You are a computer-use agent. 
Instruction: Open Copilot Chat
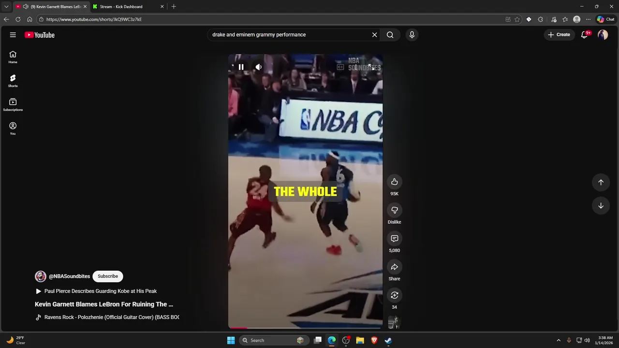606,19
